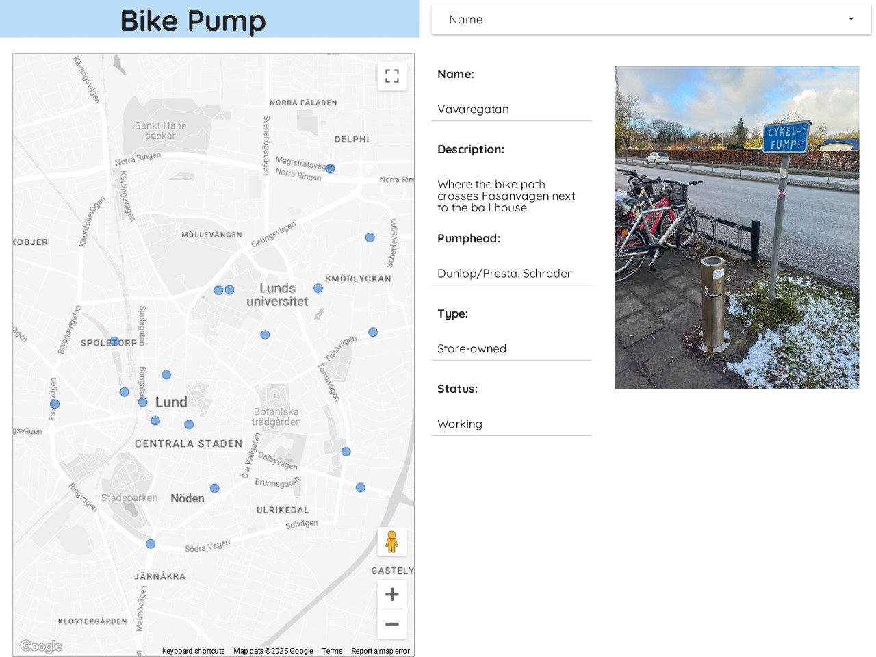The width and height of the screenshot is (876, 657).
Task: Select the pump marker near Nöden
Action: coord(214,488)
